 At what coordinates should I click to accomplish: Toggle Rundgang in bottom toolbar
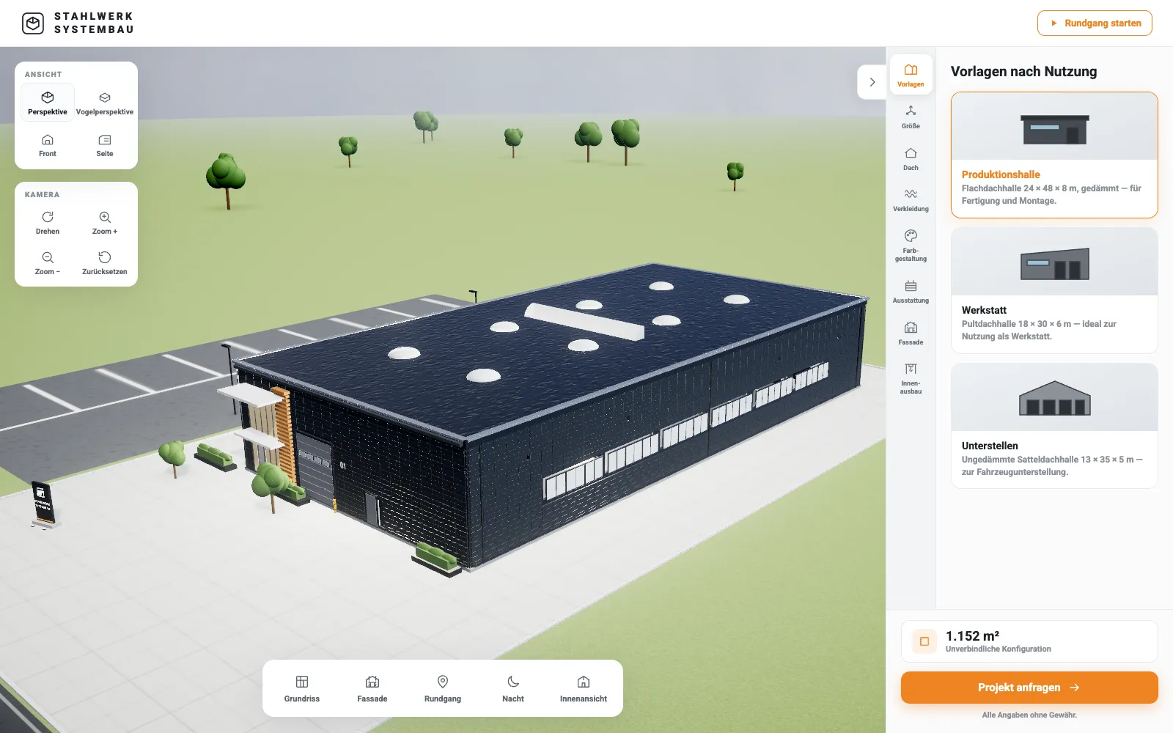tap(443, 688)
